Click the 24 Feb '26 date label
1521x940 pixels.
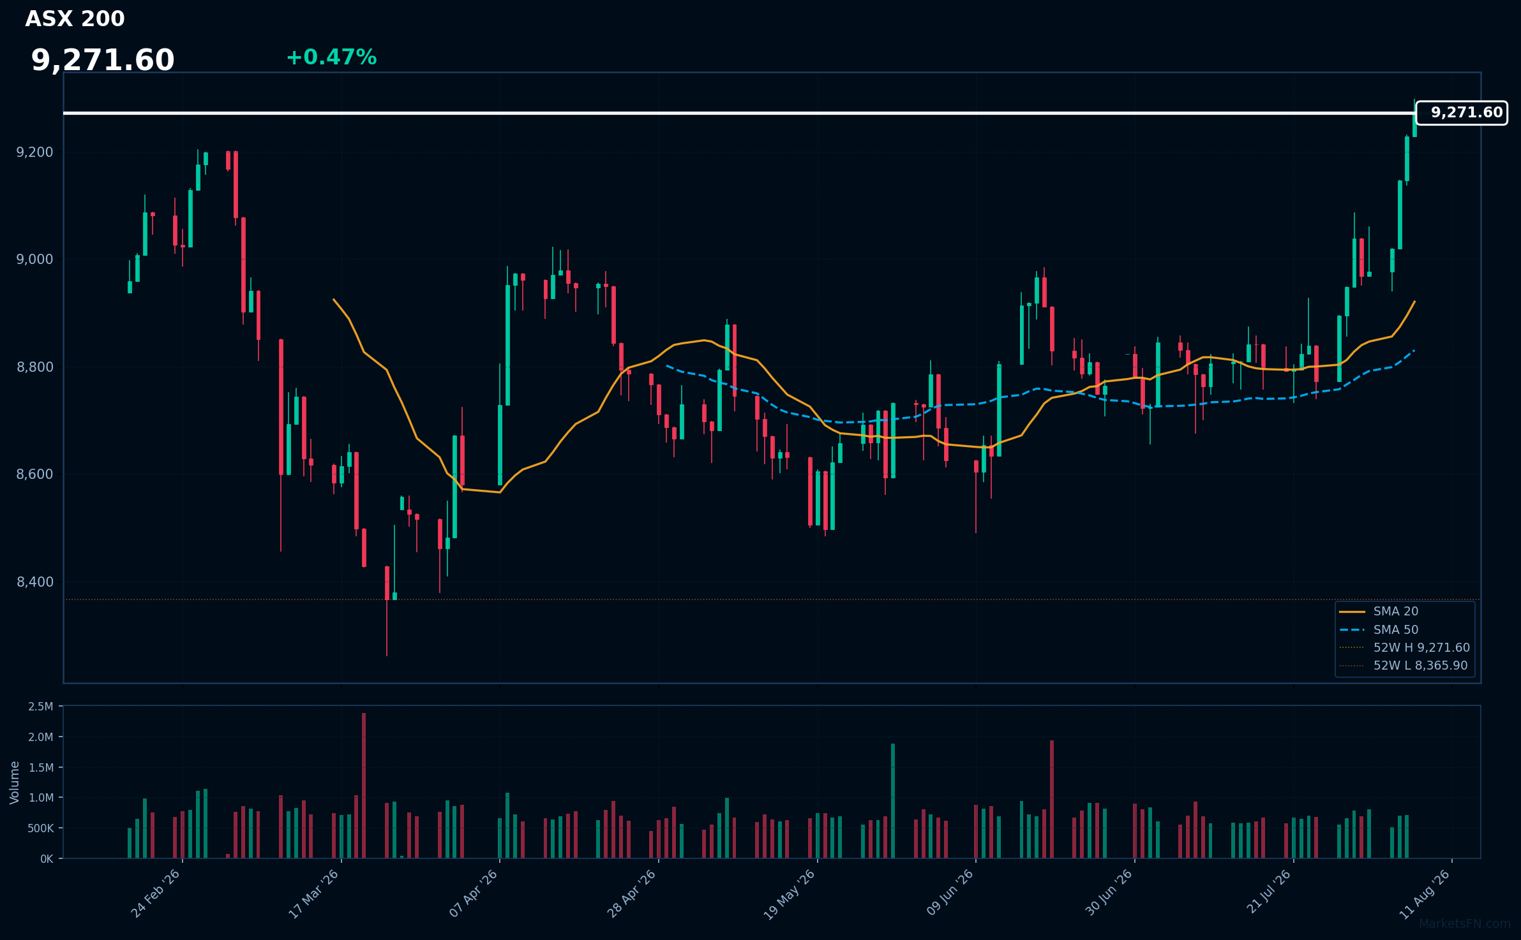[155, 894]
